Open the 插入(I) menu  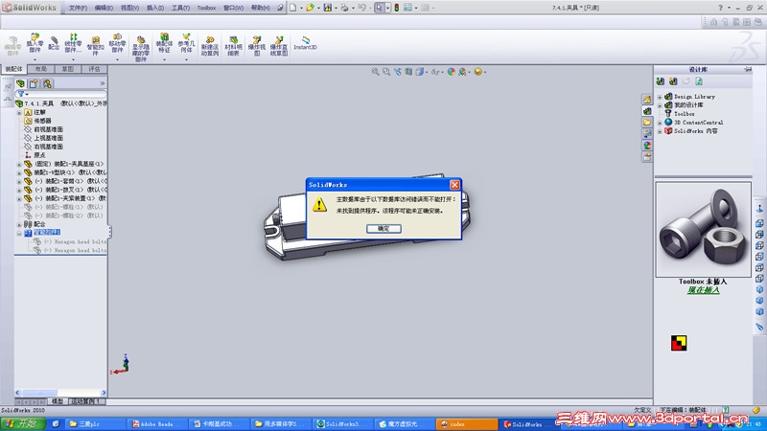(x=155, y=8)
